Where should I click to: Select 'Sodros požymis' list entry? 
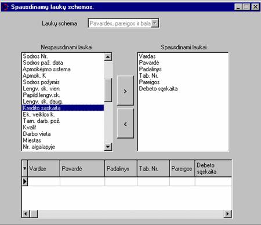pos(63,82)
